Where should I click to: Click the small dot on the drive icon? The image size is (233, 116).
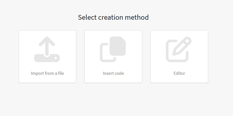point(56,58)
